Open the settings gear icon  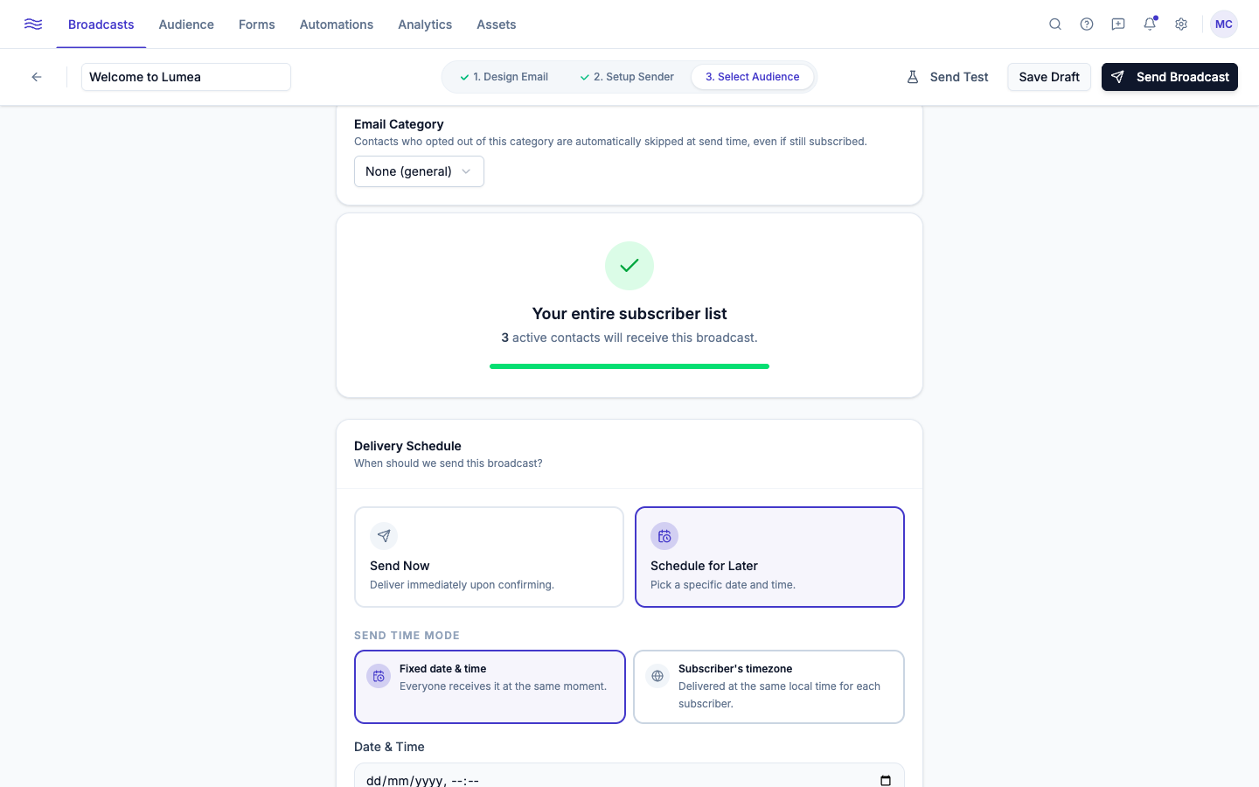pyautogui.click(x=1181, y=24)
